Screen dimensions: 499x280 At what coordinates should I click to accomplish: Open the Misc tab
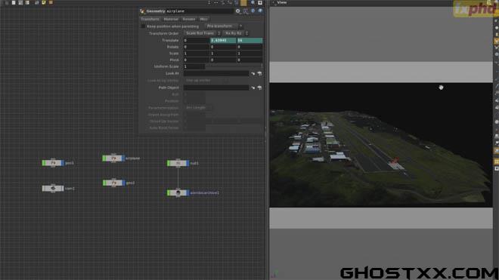203,19
